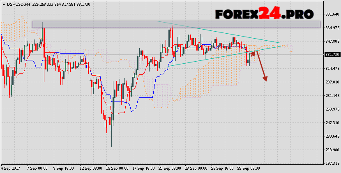Click the 297.810 price axis label
This screenshot has width=341, height=173.
[332, 82]
